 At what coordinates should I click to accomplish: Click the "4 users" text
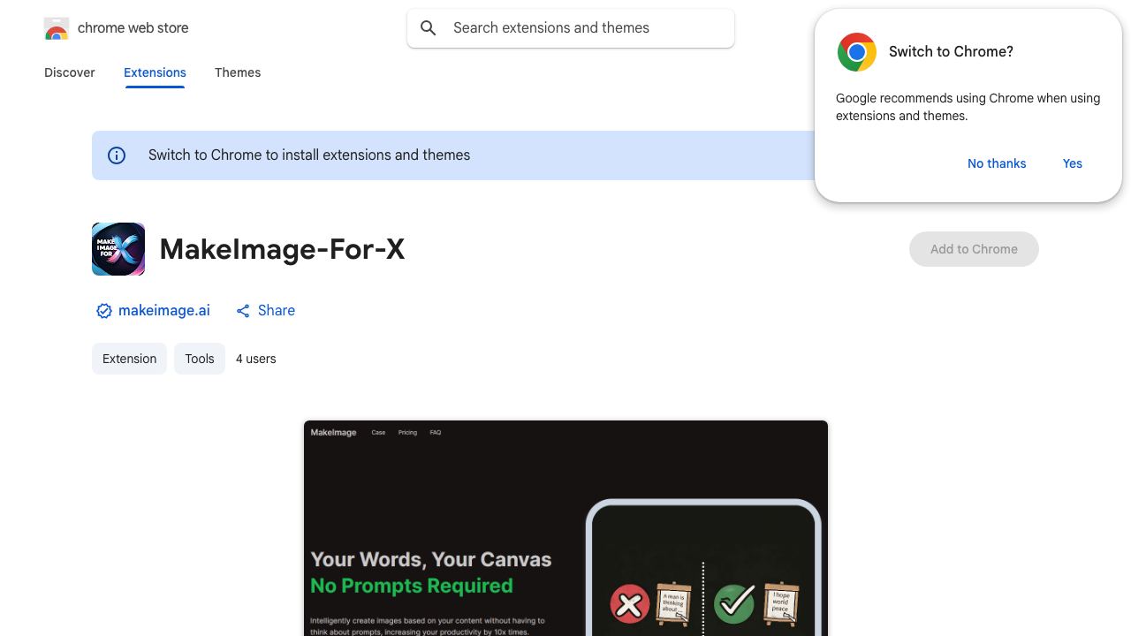256,359
